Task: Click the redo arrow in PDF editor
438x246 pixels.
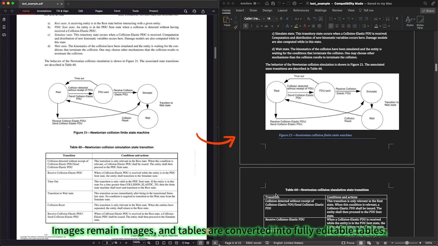Action: [x=12, y=11]
